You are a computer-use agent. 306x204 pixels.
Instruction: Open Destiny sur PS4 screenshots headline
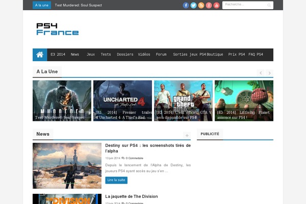click(148, 148)
